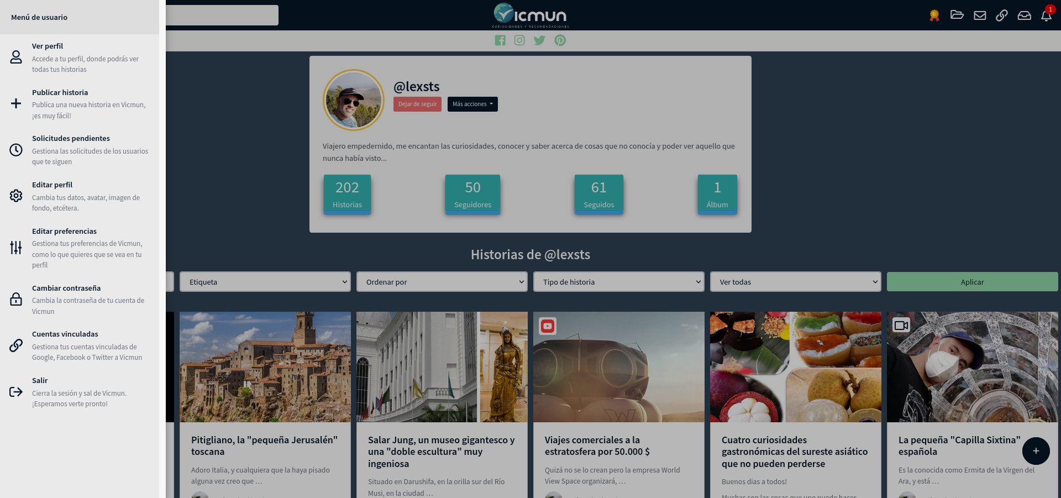Open Editar perfil menu entry
This screenshot has width=1061, height=498.
(80, 196)
